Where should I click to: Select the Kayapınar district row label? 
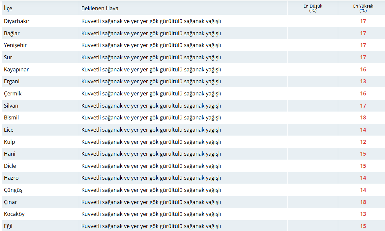click(x=16, y=69)
